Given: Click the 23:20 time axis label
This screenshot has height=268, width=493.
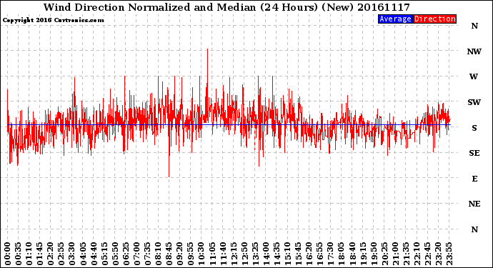Looking at the screenshot, I should 438,254.
